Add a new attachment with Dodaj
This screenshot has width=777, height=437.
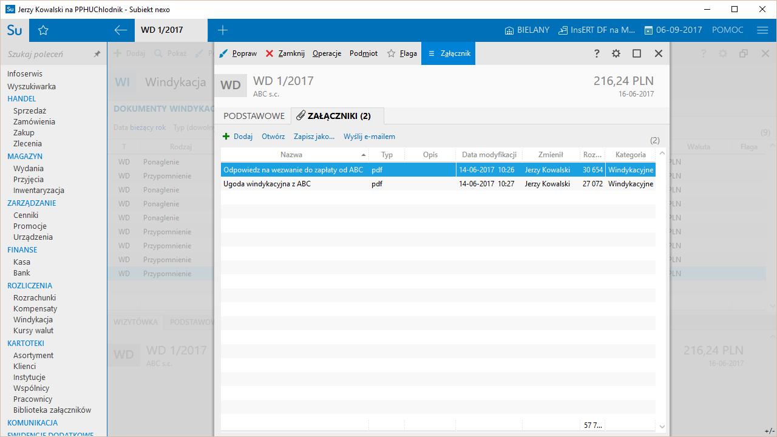[x=237, y=137]
